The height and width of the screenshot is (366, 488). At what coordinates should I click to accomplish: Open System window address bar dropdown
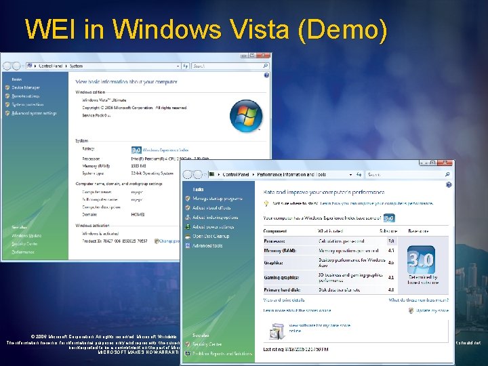pos(178,66)
